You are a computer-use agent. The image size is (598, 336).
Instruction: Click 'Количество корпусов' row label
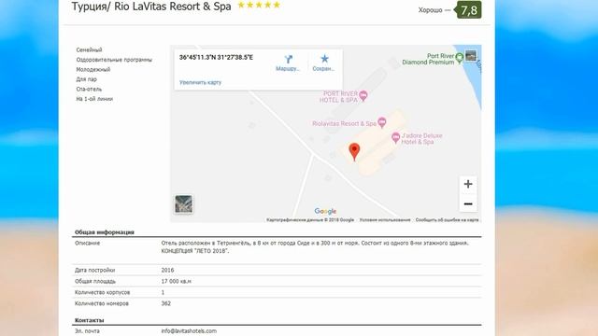(x=102, y=292)
